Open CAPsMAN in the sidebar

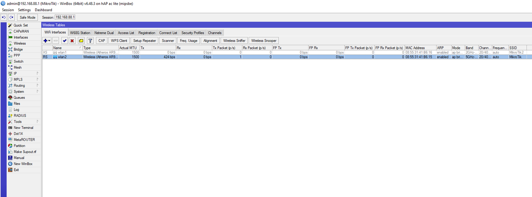[21, 31]
